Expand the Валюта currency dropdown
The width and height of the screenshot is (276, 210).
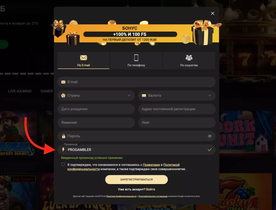pyautogui.click(x=177, y=95)
